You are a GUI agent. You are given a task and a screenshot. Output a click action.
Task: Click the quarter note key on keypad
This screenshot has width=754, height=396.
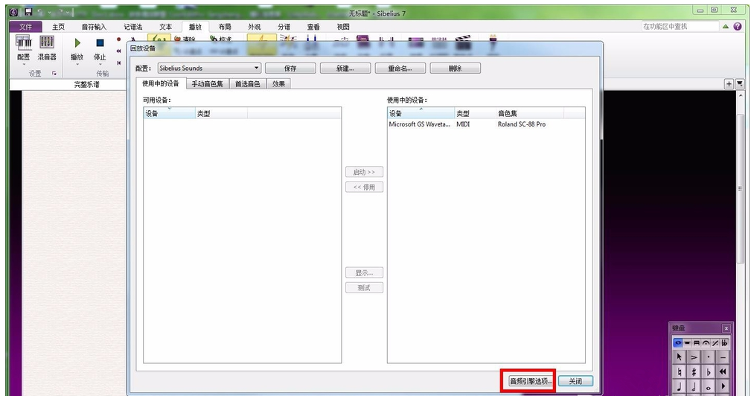pos(680,387)
